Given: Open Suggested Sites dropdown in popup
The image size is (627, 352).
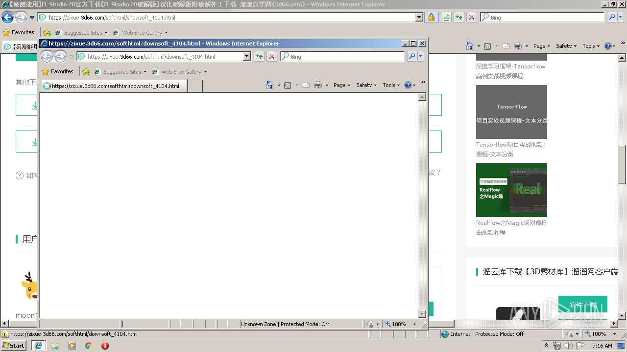Looking at the screenshot, I should tap(145, 72).
